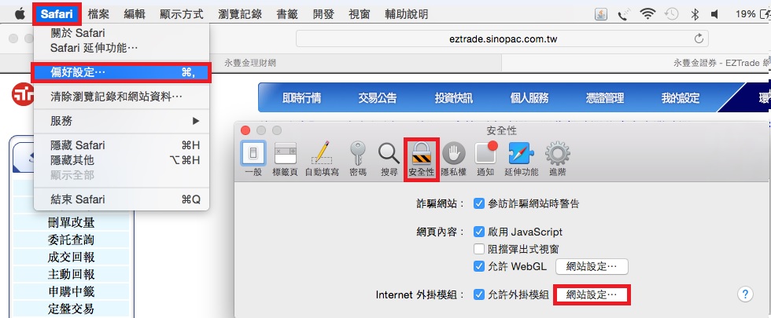771x318 pixels.
Task: Click the phone status menu bar icon
Action: tap(623, 14)
